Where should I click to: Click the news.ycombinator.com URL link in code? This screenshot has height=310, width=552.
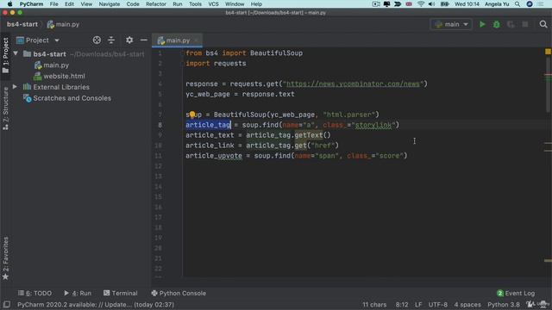coord(353,84)
